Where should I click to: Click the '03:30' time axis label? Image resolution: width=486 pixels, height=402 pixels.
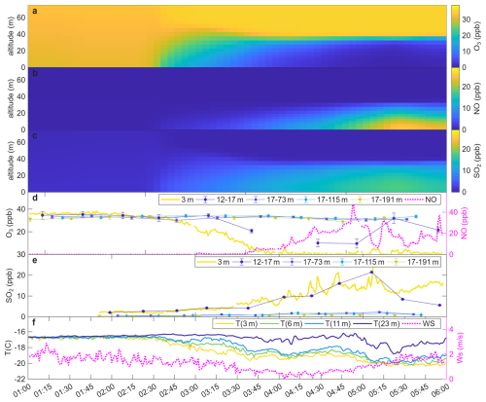click(231, 390)
